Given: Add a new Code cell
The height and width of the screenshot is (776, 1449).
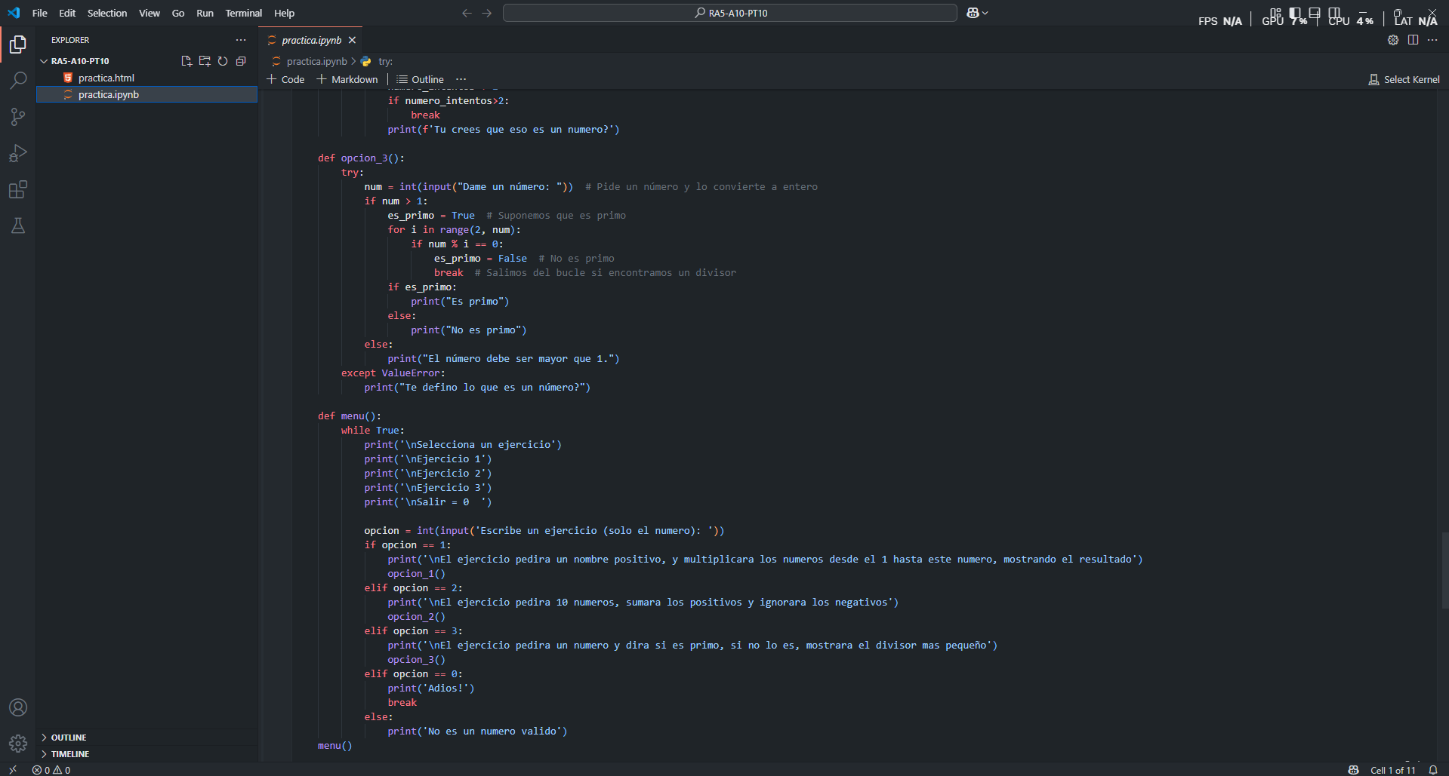Looking at the screenshot, I should [285, 79].
